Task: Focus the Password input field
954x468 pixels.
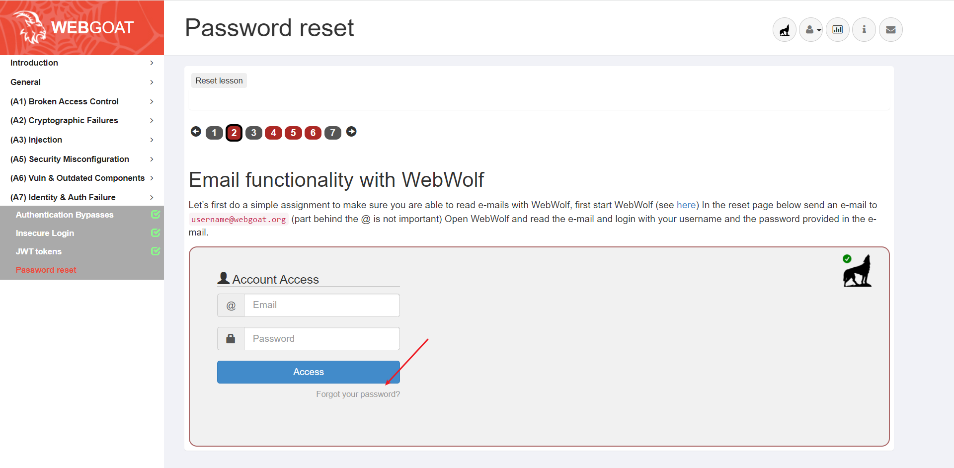Action: coord(322,338)
